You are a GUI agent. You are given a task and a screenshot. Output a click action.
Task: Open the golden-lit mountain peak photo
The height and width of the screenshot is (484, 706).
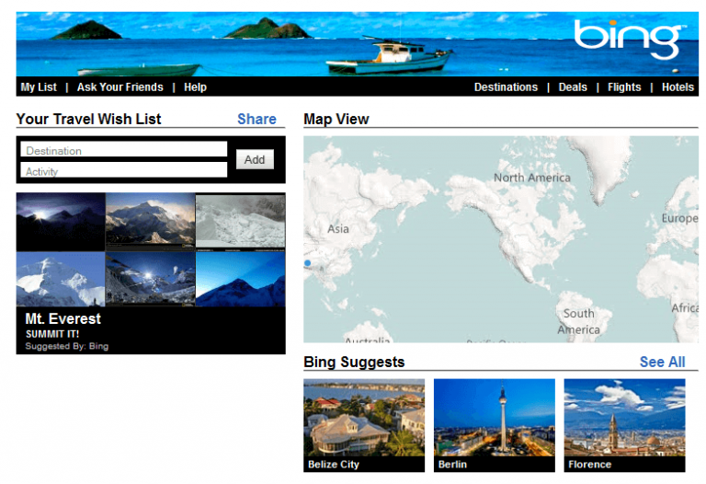click(151, 221)
